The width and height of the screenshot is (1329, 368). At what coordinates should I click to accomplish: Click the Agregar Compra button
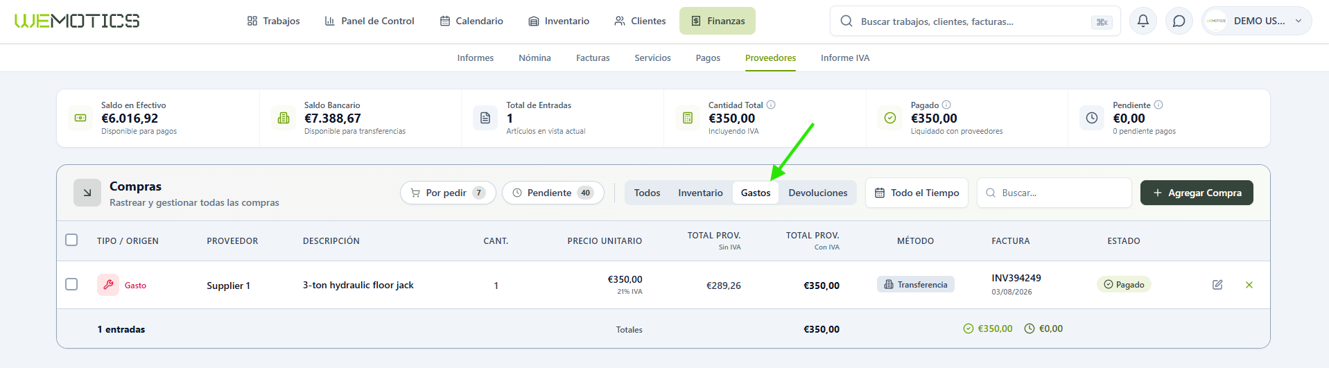tap(1197, 193)
